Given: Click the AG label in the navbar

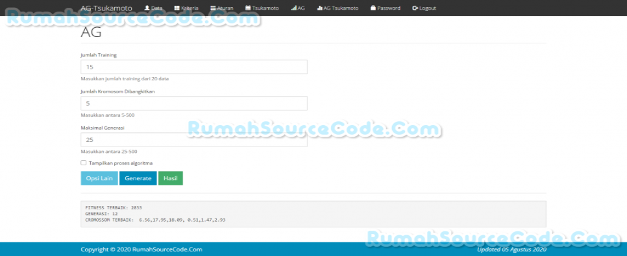Looking at the screenshot, I should (301, 8).
